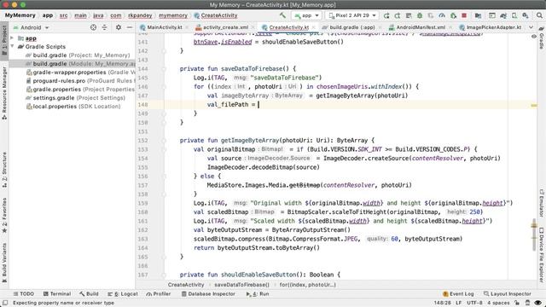Open the TODO tool window
This screenshot has width=546, height=307.
pyautogui.click(x=24, y=293)
